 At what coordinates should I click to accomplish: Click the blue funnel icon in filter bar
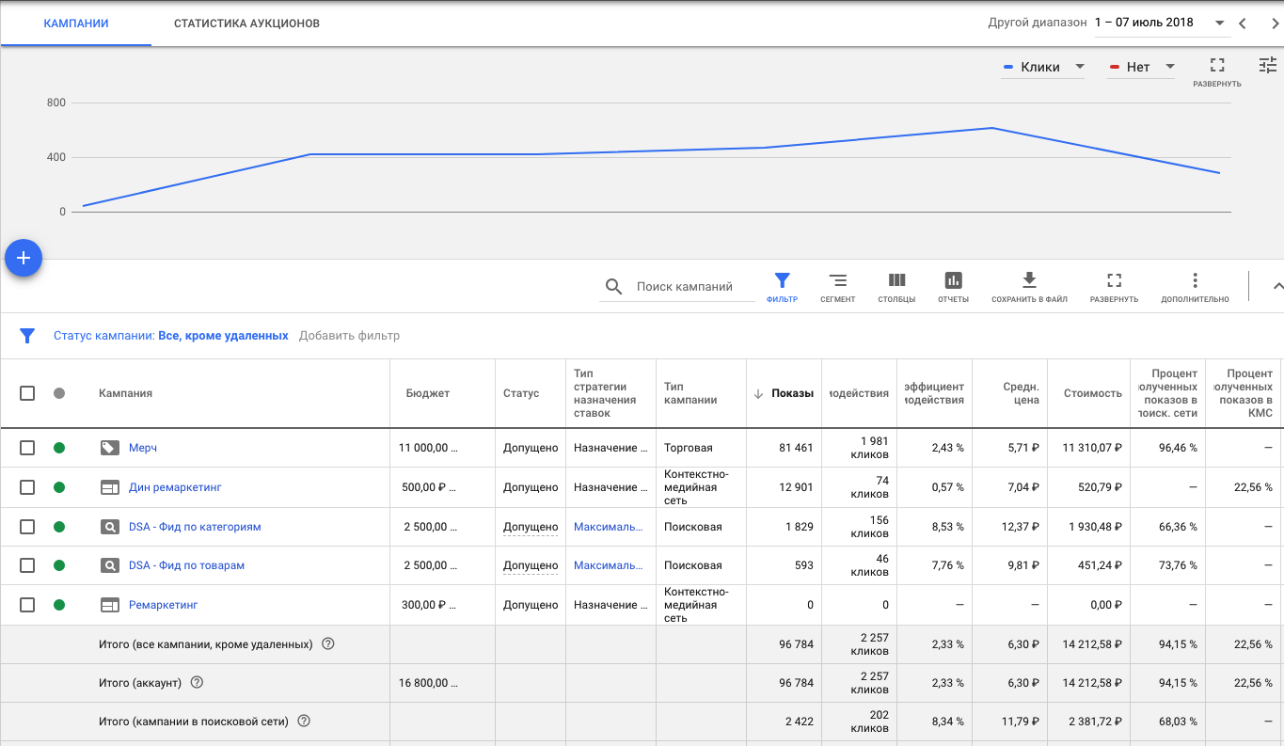point(27,336)
